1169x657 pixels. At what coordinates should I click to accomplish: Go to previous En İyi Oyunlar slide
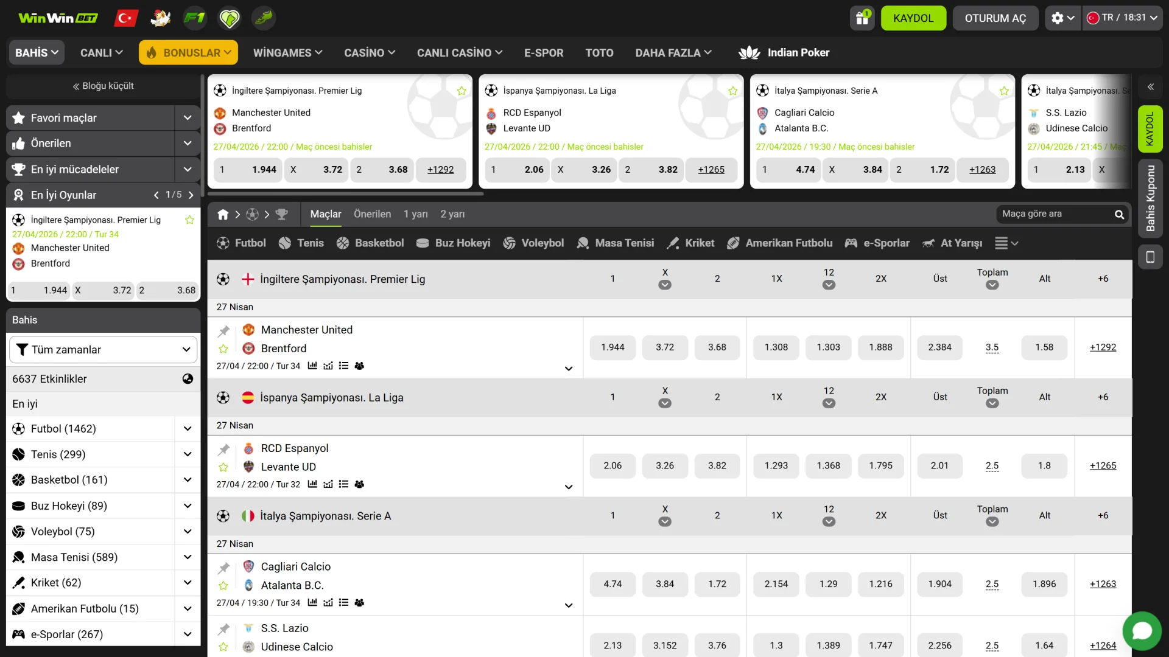tap(156, 195)
